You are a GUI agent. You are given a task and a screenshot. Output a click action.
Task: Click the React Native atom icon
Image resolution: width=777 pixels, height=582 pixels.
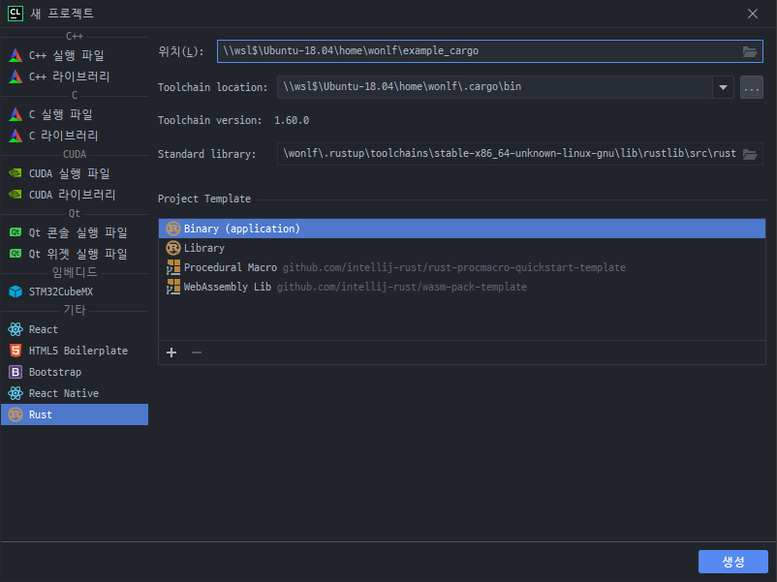(x=16, y=393)
